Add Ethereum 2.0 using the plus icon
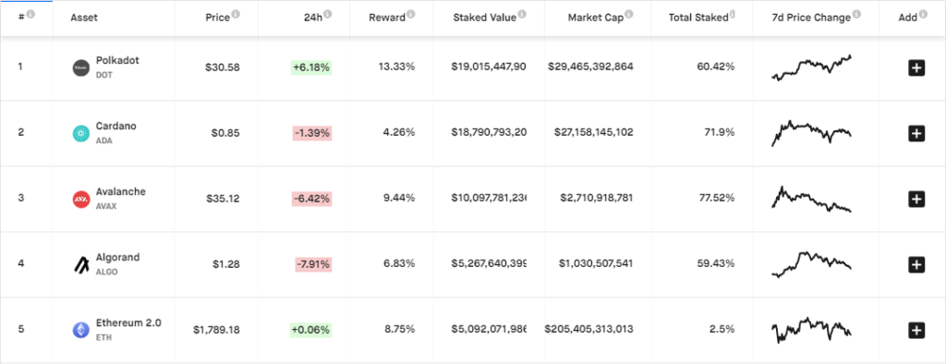Viewport: 946px width, 364px height. [916, 330]
